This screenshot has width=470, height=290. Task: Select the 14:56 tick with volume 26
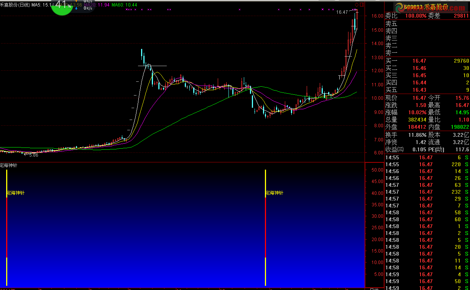coord(427,178)
